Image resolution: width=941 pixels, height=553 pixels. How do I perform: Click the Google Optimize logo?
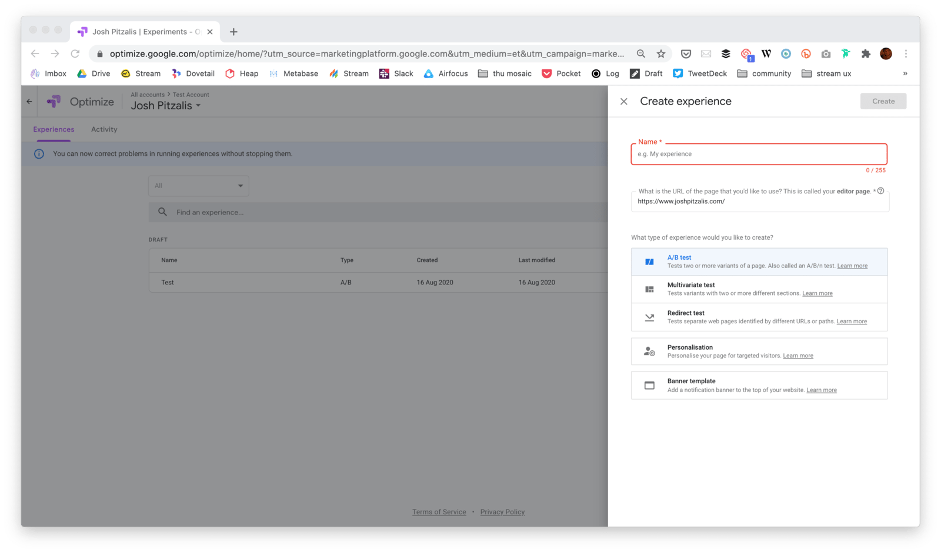tap(54, 102)
